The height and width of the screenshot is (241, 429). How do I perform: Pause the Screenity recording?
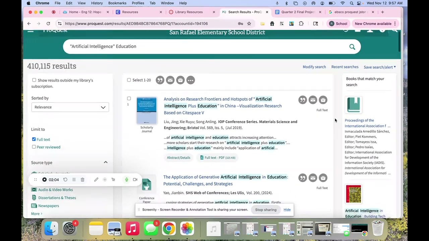tap(74, 180)
